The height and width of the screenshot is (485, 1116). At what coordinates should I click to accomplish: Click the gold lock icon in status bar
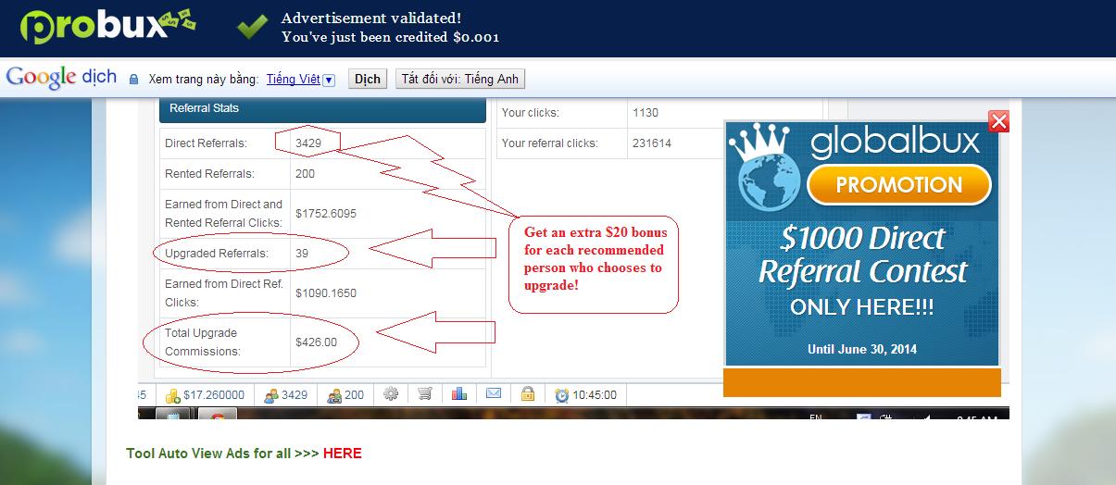tap(527, 393)
